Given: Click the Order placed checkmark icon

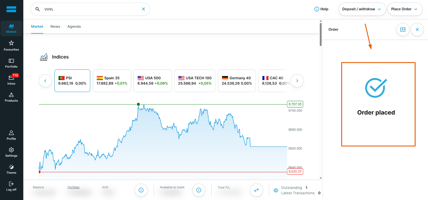Looking at the screenshot, I should click(376, 88).
